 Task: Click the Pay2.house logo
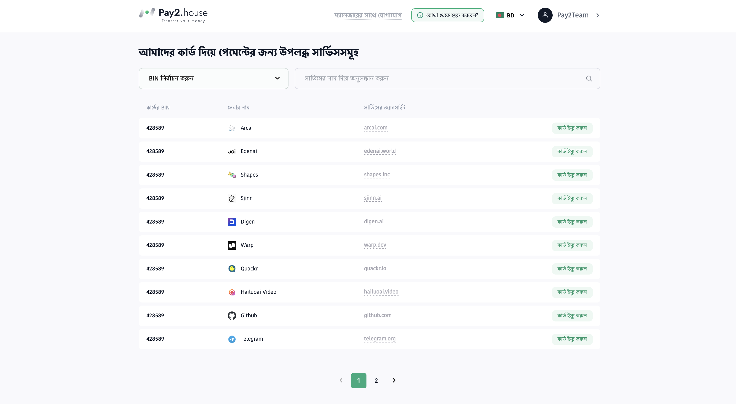173,15
